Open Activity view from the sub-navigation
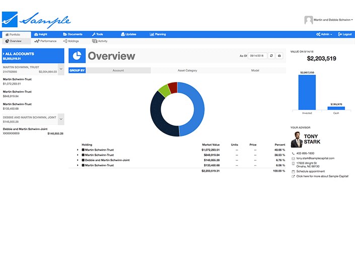 pos(100,41)
